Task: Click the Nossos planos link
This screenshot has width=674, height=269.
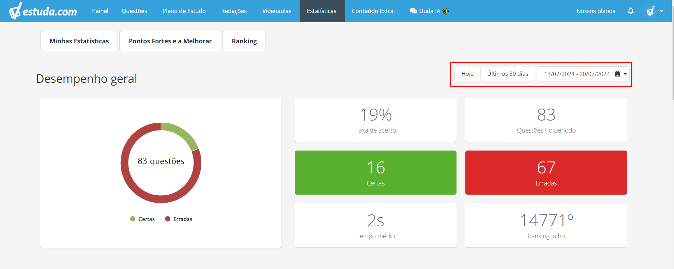Action: (x=596, y=11)
